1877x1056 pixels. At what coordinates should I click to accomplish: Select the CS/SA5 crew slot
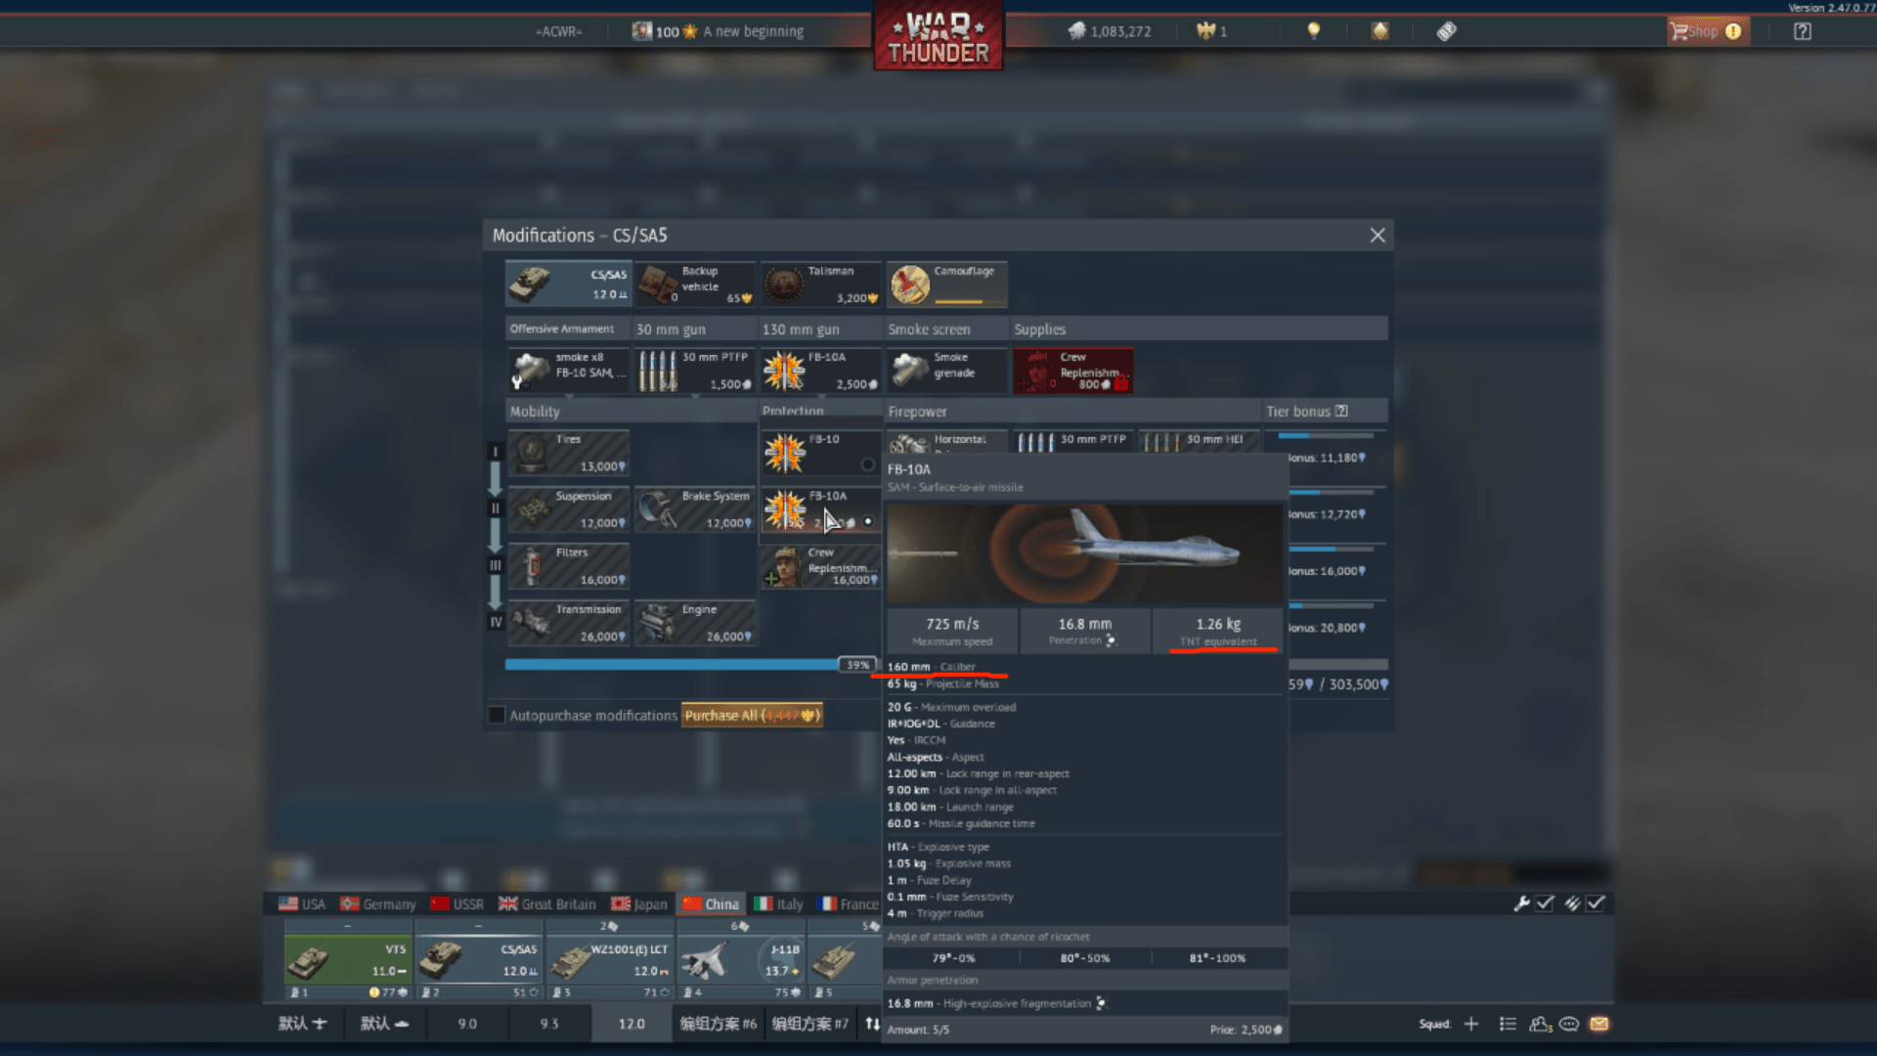point(479,960)
